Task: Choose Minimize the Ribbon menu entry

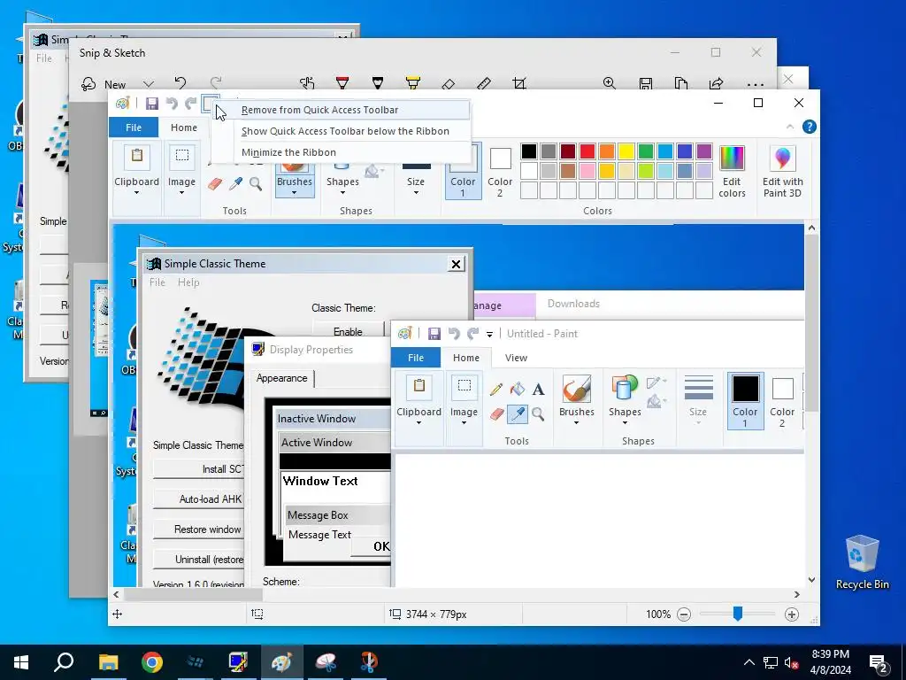Action: click(x=341, y=152)
